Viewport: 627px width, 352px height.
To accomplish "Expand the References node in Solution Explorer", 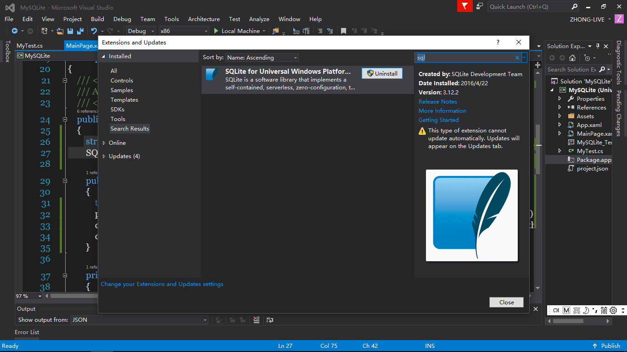I will tap(560, 107).
